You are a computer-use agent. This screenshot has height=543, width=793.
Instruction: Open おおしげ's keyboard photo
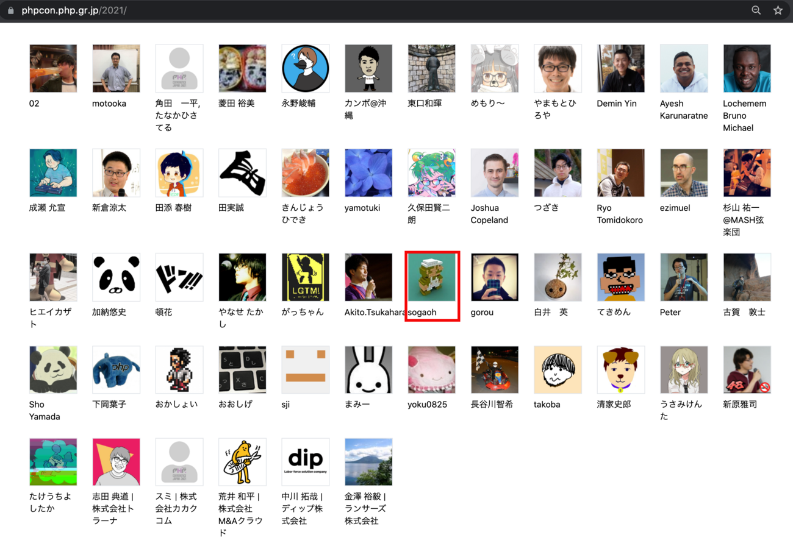pos(242,370)
